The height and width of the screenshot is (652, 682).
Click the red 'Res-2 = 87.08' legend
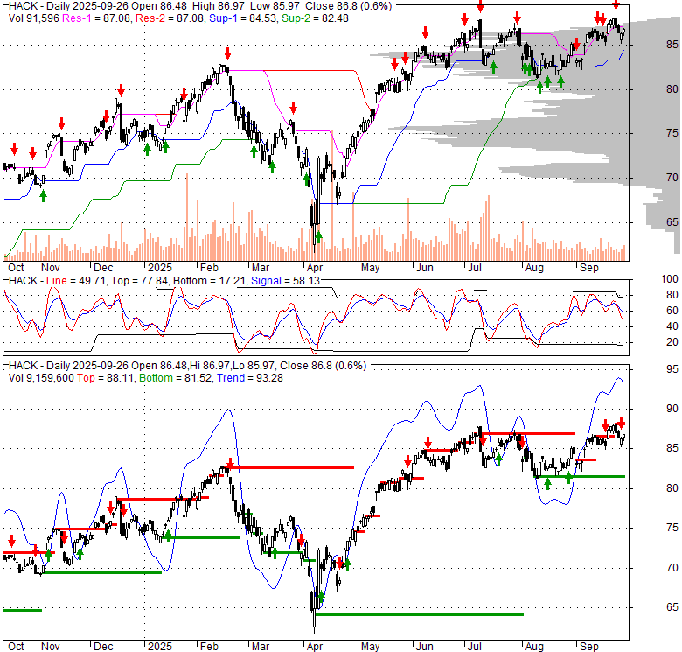(x=170, y=18)
